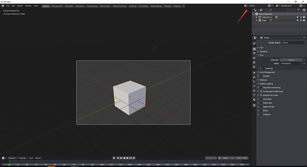Disable the Ambient Occlusion checkbox
Image resolution: width=307 pixels, height=167 pixels.
[x=261, y=95]
